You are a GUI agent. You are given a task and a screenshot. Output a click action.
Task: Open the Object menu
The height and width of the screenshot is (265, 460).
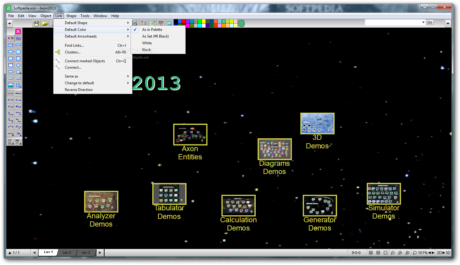[46, 16]
